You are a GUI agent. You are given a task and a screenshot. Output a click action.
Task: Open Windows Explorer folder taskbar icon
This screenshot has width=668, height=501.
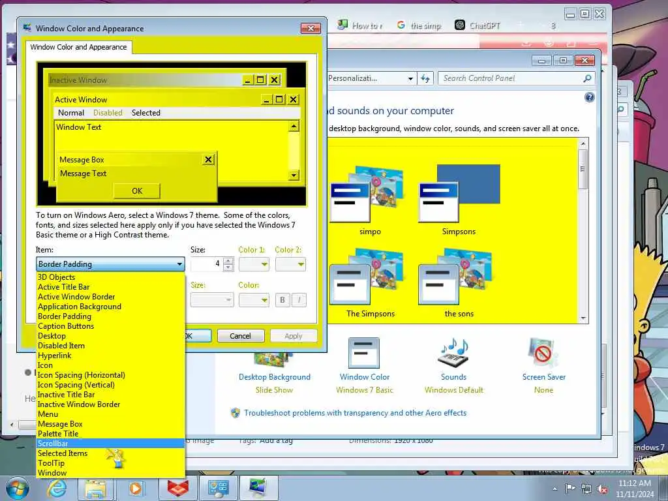click(x=95, y=488)
